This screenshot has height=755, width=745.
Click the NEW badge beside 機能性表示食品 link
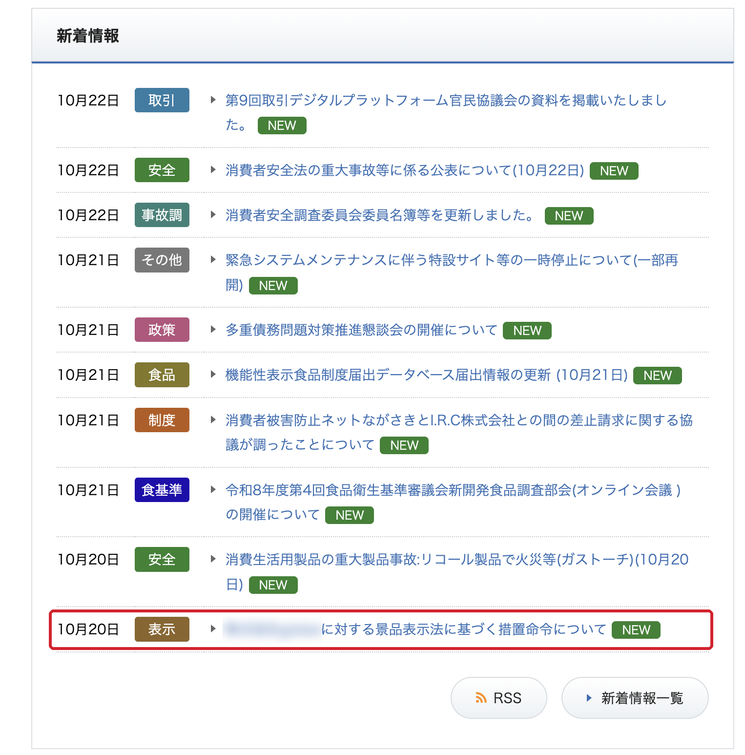click(x=658, y=376)
